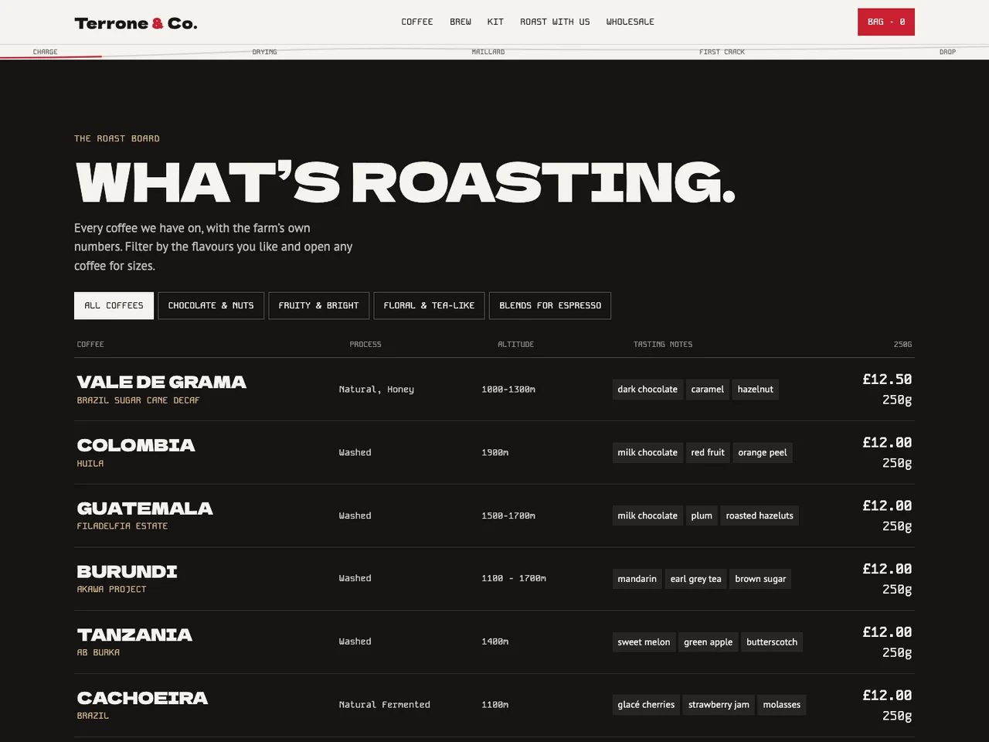Visit the Roast With Us page
The height and width of the screenshot is (742, 989).
click(555, 22)
